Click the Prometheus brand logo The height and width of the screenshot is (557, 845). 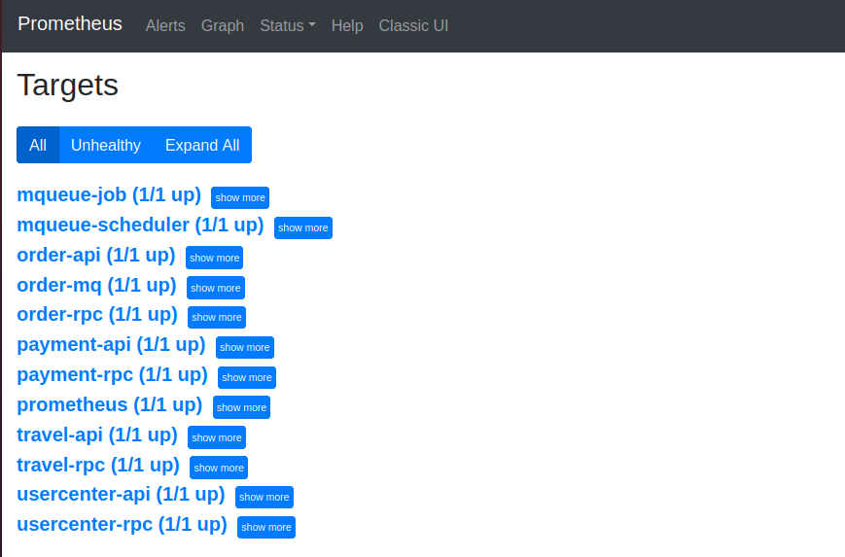click(70, 23)
